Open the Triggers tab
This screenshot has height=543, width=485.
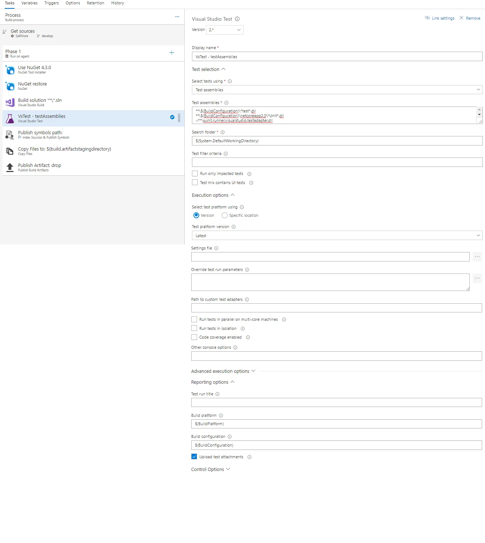52,3
